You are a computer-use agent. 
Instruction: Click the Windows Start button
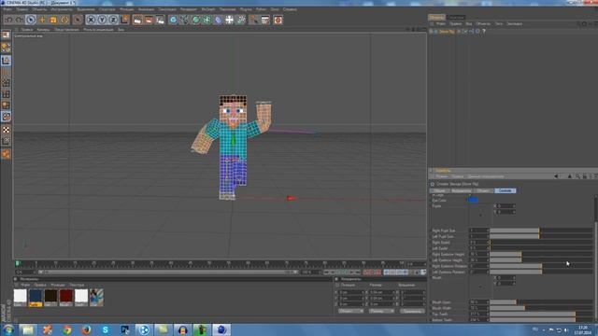point(8,329)
